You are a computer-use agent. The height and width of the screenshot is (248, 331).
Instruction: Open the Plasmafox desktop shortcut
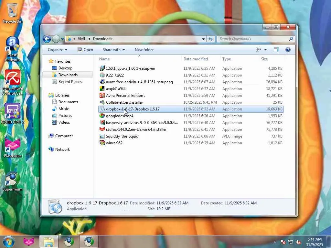click(x=13, y=148)
